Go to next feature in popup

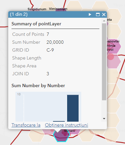(90, 14)
